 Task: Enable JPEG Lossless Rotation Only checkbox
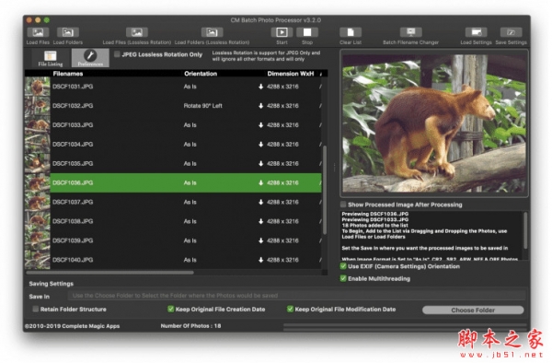click(117, 54)
